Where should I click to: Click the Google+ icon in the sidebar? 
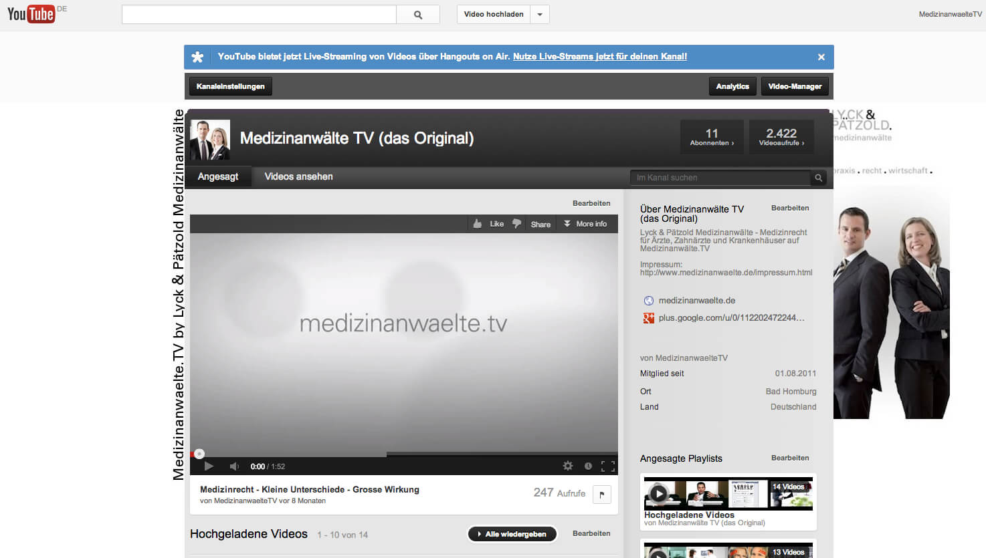648,318
